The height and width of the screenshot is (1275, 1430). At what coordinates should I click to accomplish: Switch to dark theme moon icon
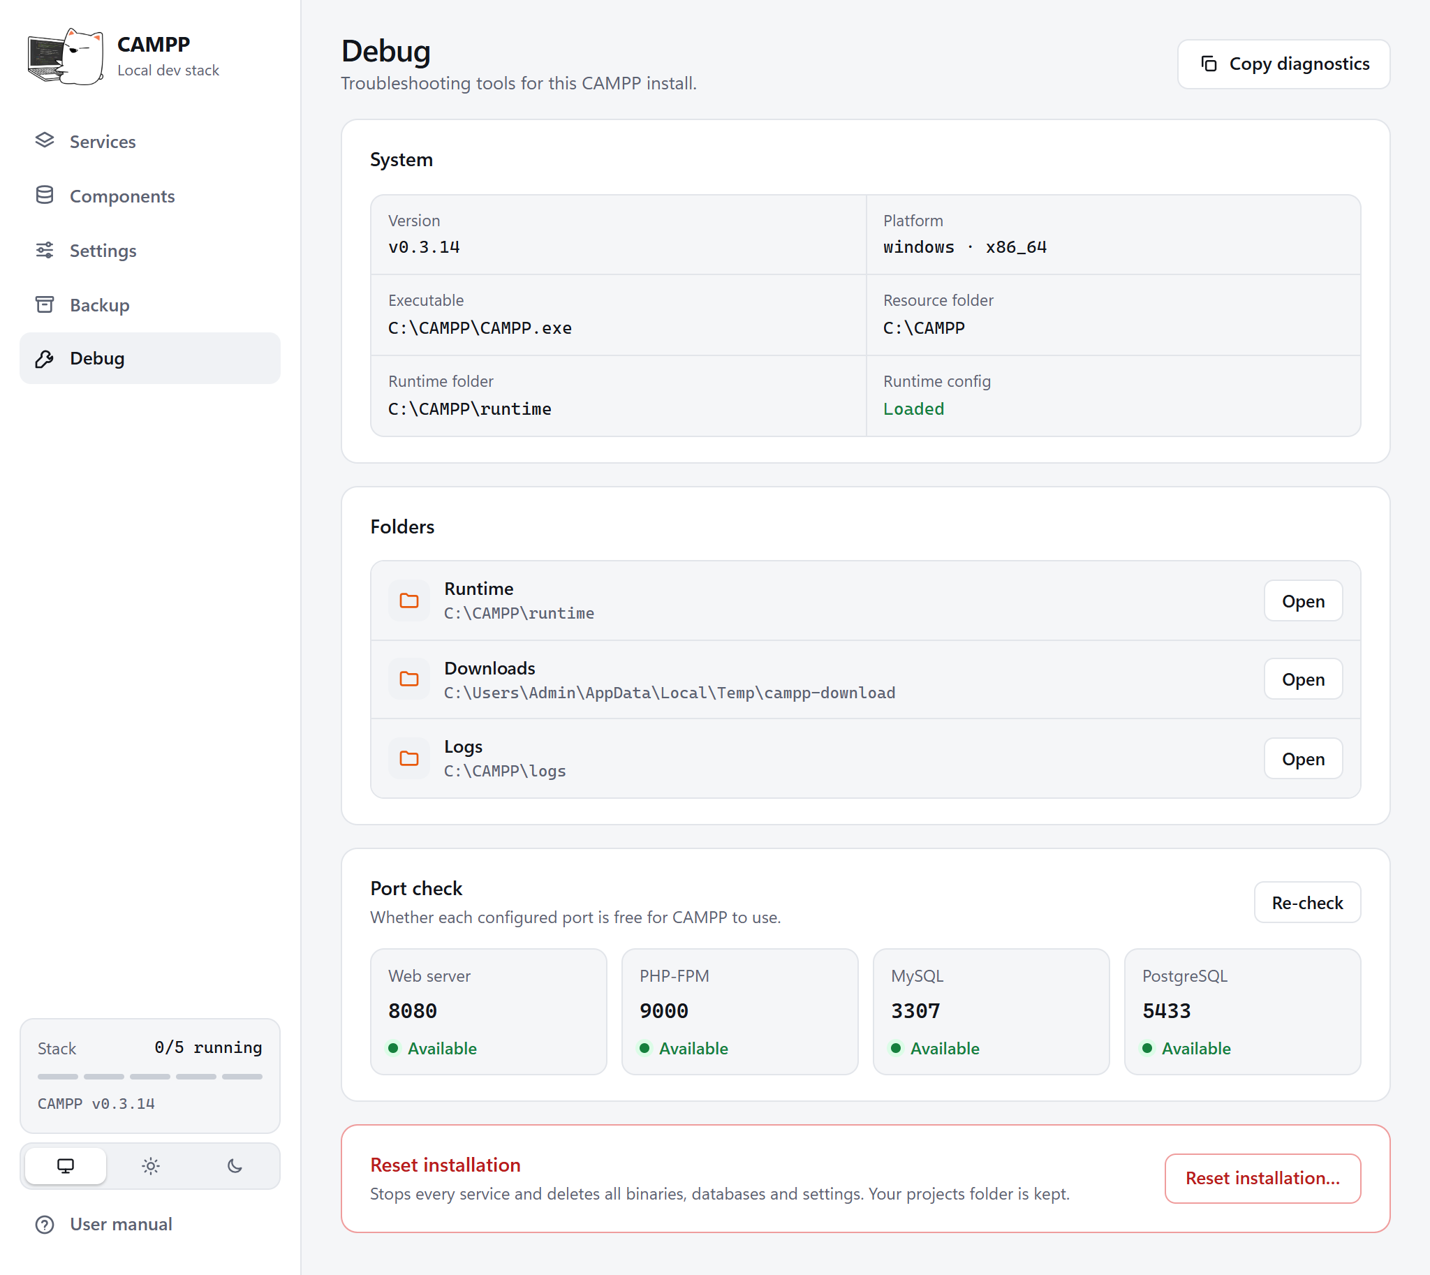pyautogui.click(x=235, y=1165)
